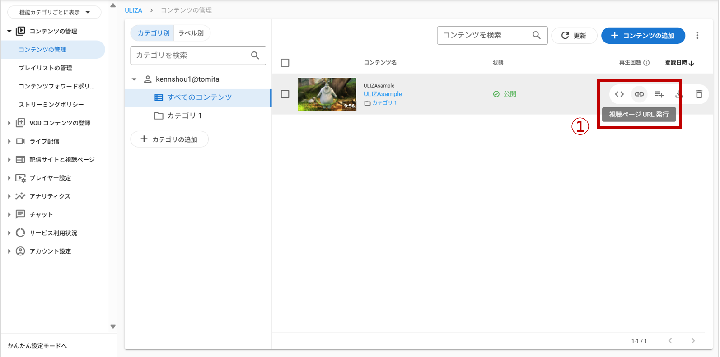Expand the プレイヤー設定 sidebar section

click(9, 178)
